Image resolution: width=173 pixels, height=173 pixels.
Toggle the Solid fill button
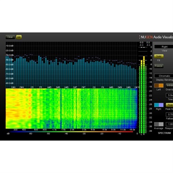(x=159, y=56)
